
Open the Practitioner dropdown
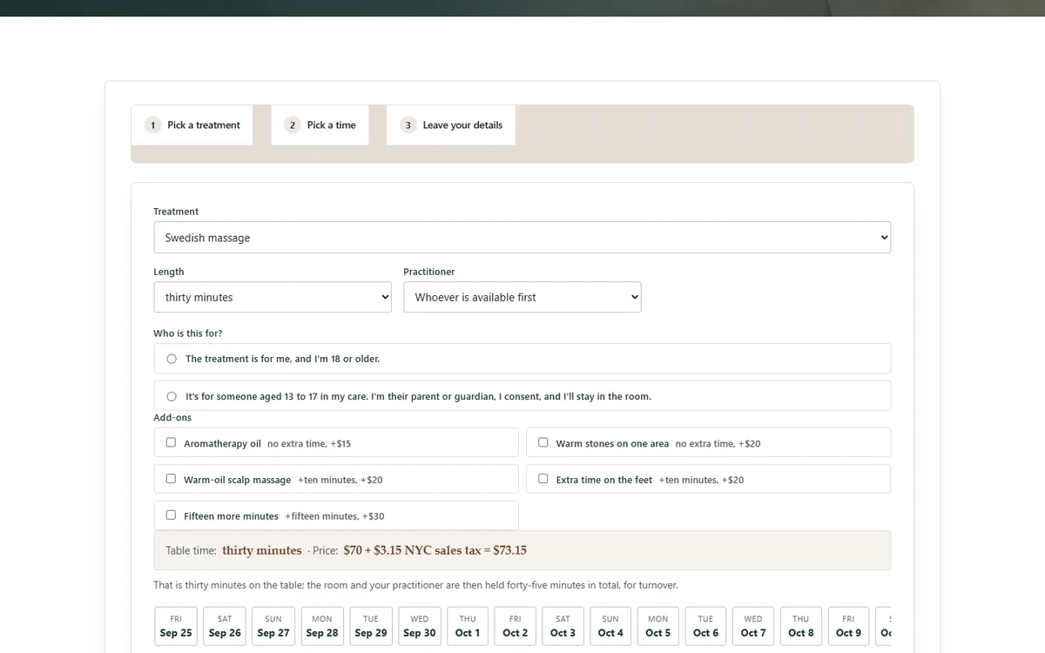[522, 297]
